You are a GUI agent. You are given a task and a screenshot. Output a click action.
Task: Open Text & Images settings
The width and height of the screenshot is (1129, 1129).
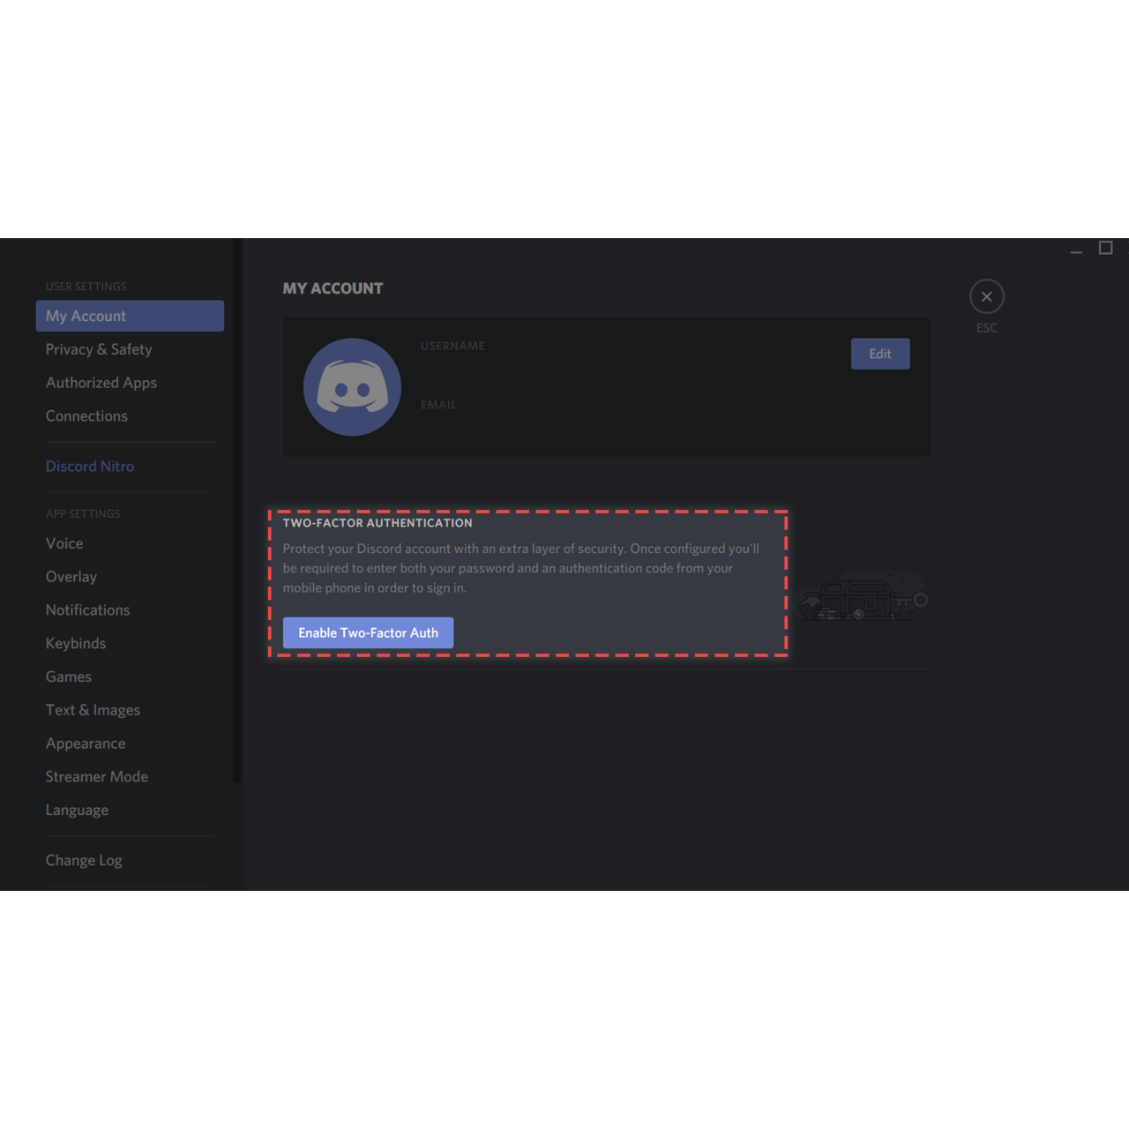(x=93, y=709)
